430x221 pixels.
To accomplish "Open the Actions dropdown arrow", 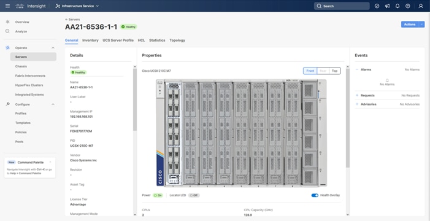I will tap(422, 25).
